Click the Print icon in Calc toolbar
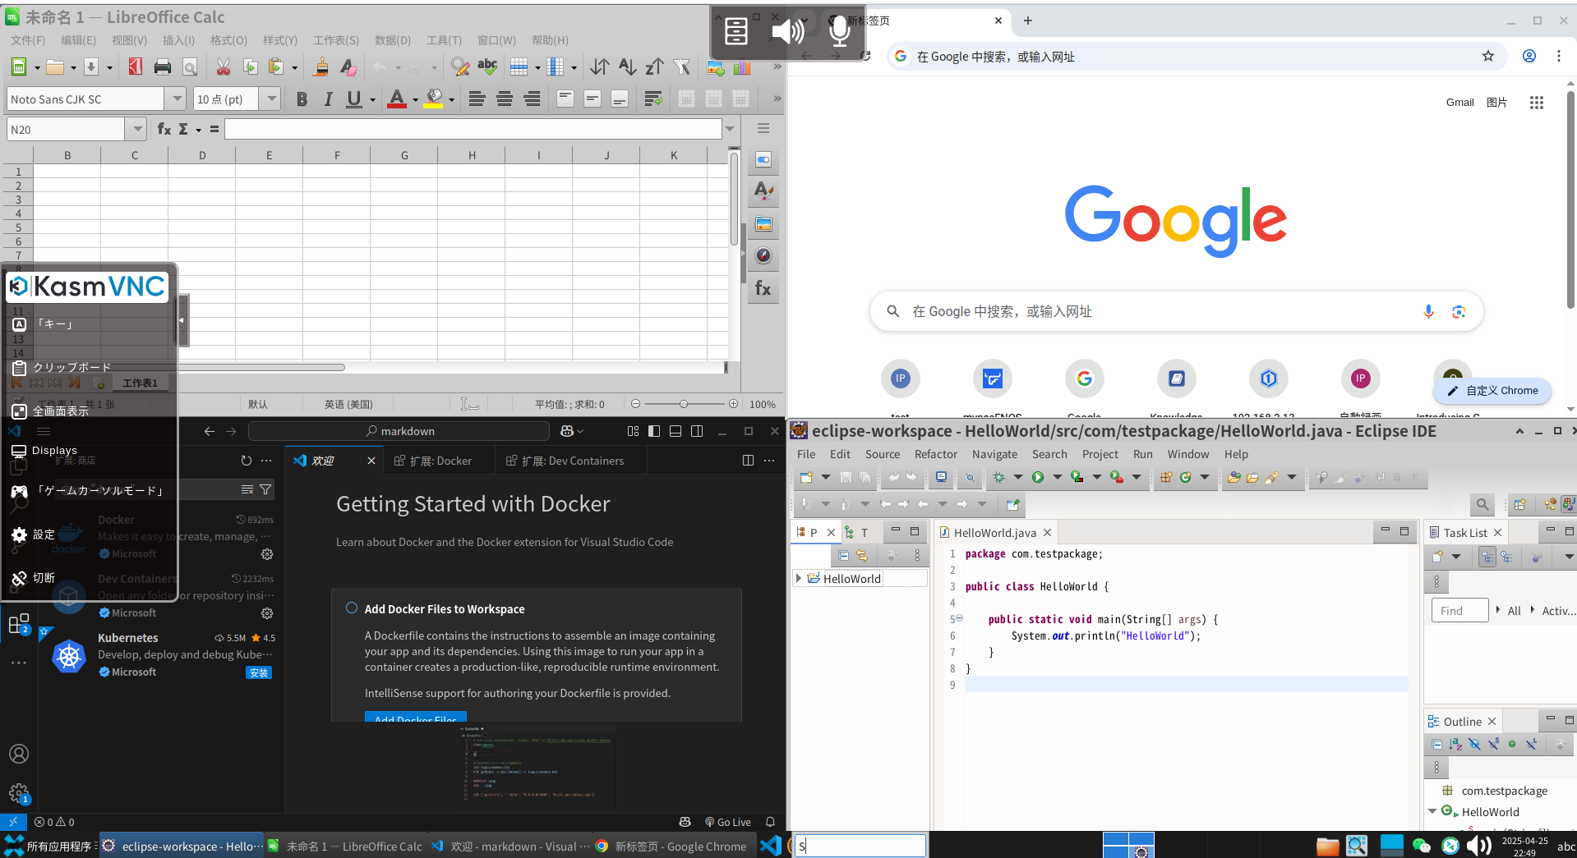 click(x=163, y=67)
